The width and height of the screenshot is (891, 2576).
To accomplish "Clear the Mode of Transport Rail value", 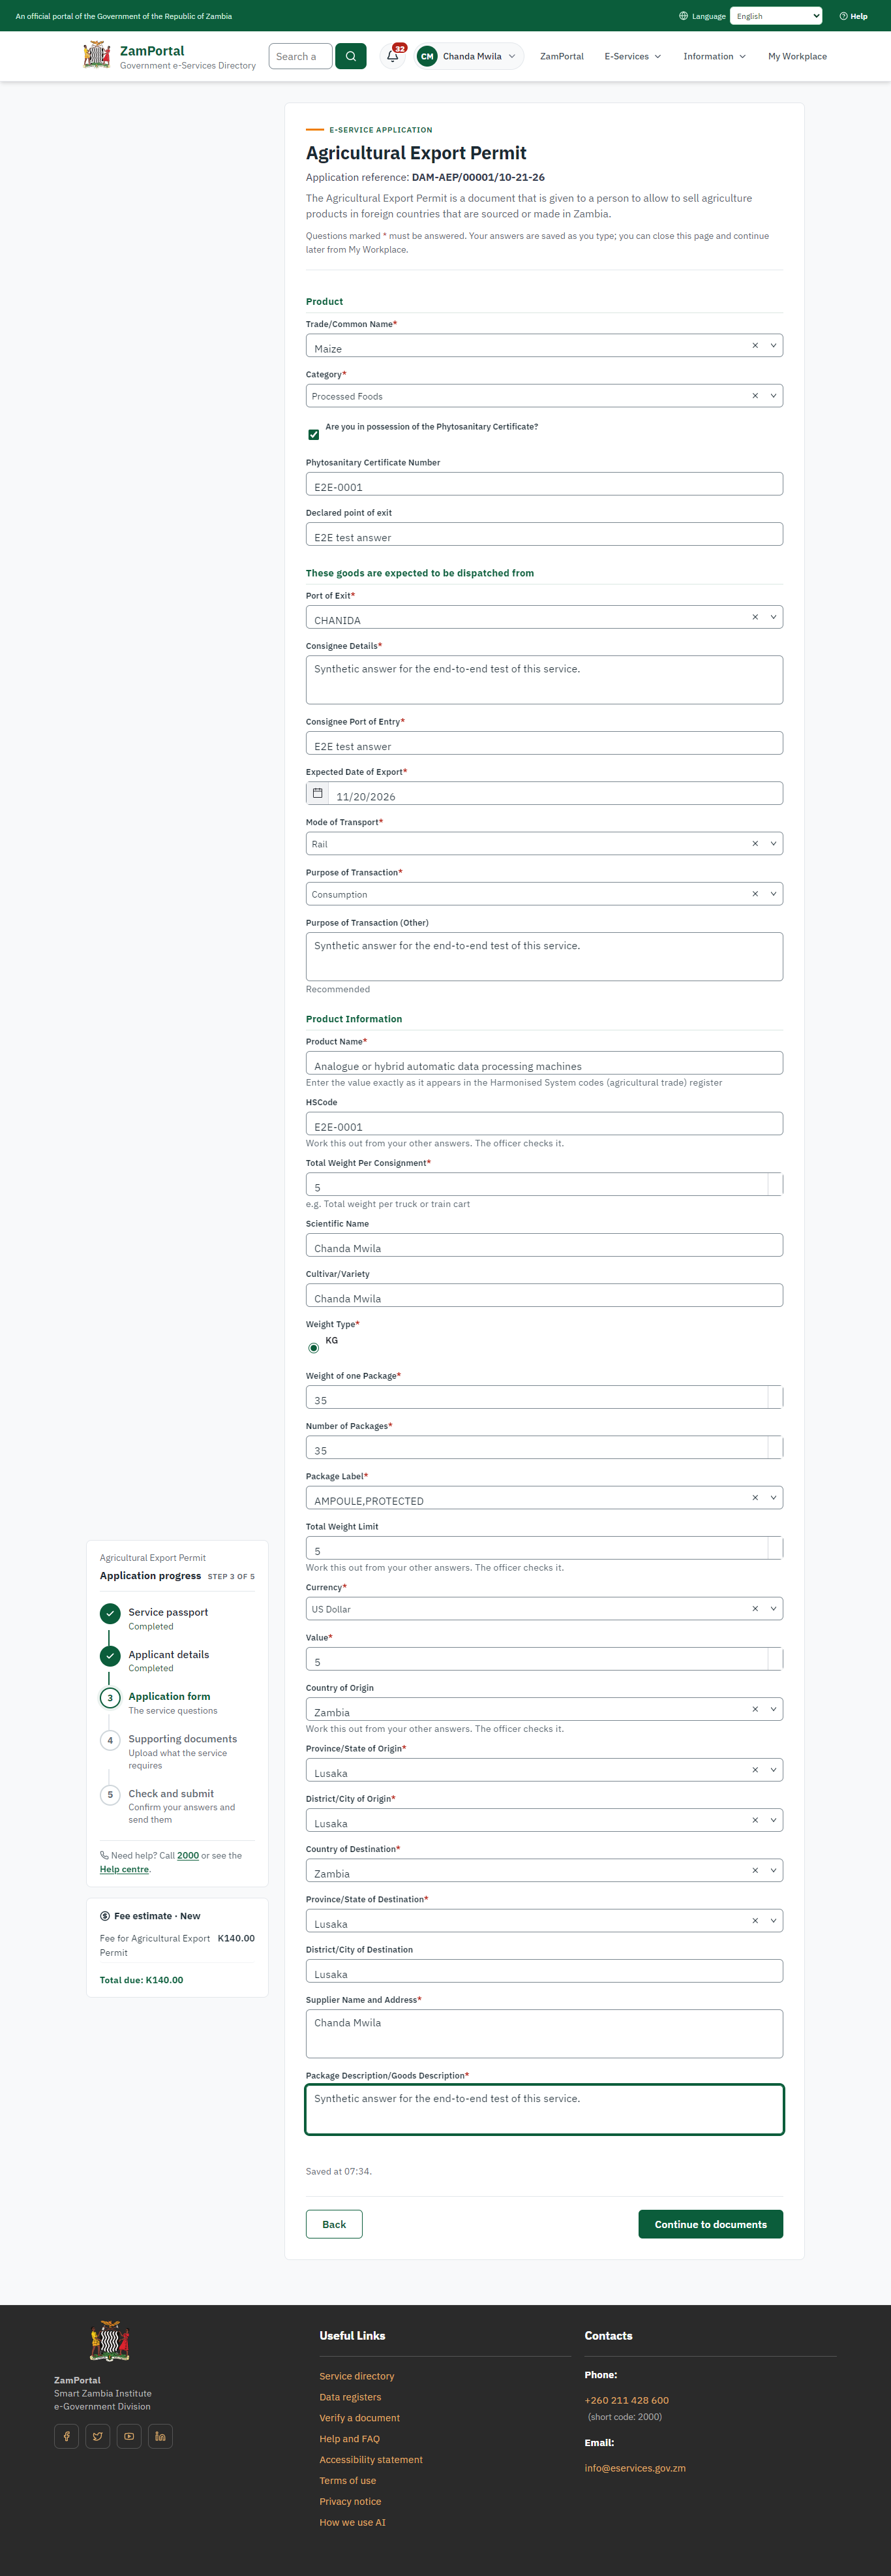I will click(755, 843).
